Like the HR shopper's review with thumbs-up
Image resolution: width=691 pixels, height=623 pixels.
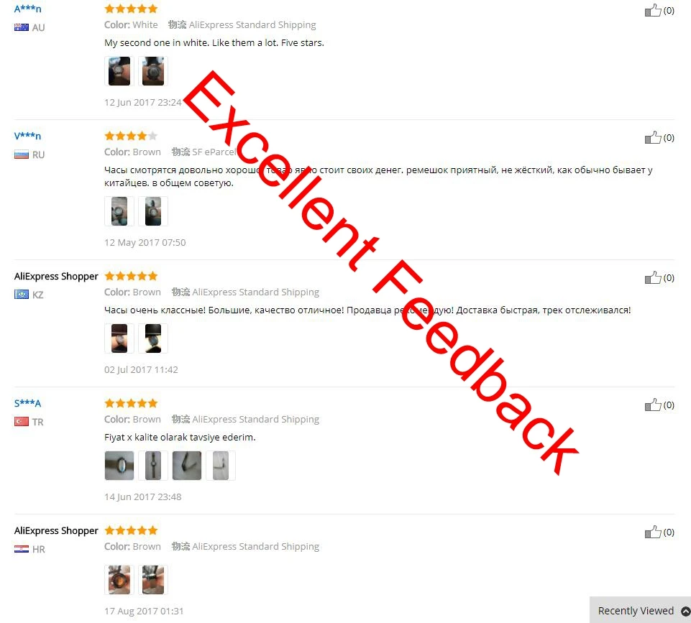pos(653,532)
